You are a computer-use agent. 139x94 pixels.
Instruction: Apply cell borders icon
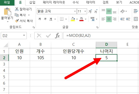(62, 19)
